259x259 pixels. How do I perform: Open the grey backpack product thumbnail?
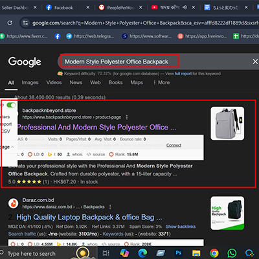tap(227, 123)
